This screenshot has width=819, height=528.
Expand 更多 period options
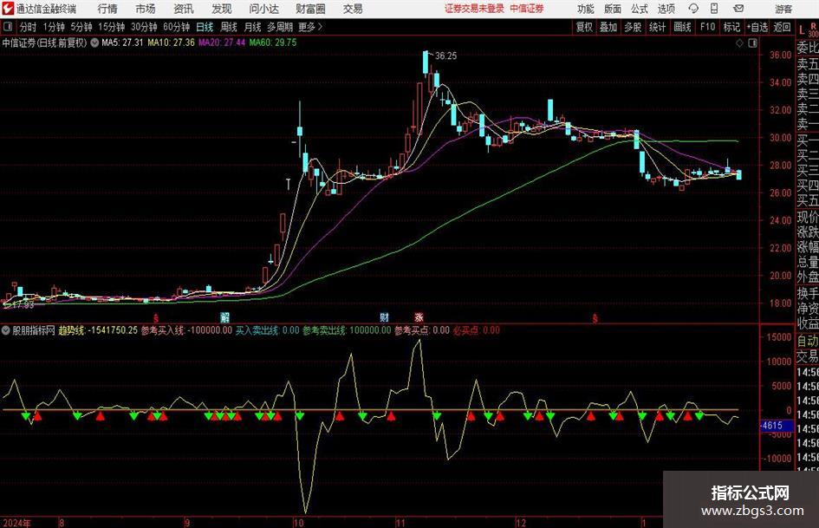tap(311, 27)
